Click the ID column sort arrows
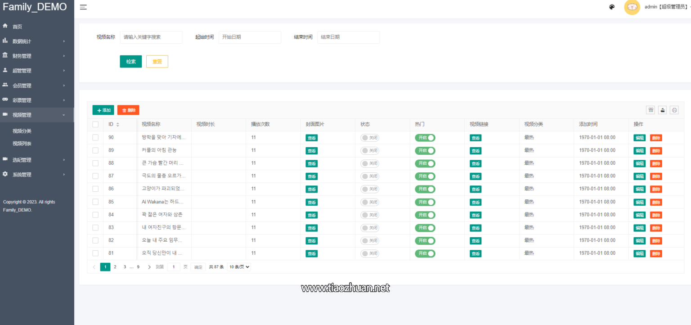691x325 pixels. pos(118,125)
